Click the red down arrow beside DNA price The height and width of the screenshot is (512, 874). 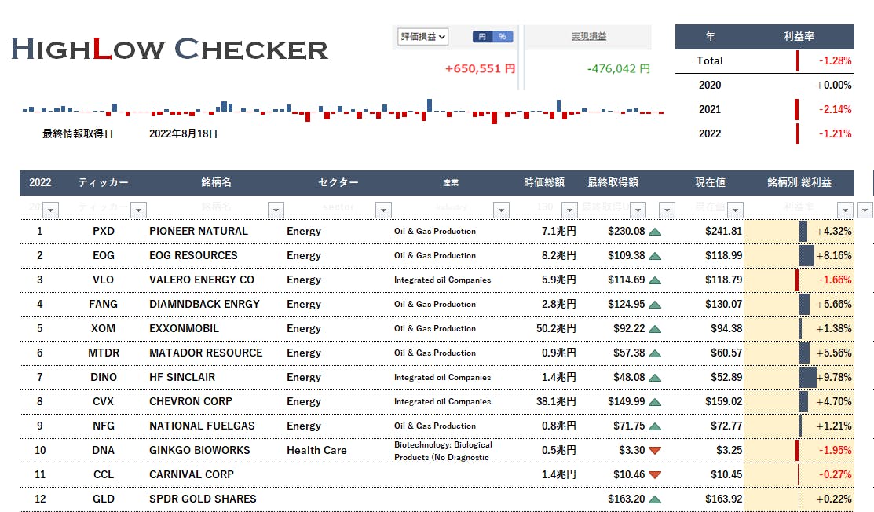click(654, 451)
